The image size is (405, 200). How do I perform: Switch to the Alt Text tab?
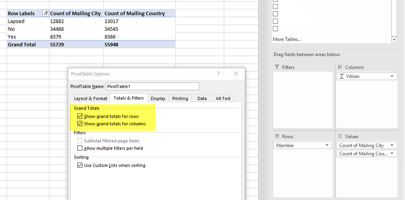[223, 99]
